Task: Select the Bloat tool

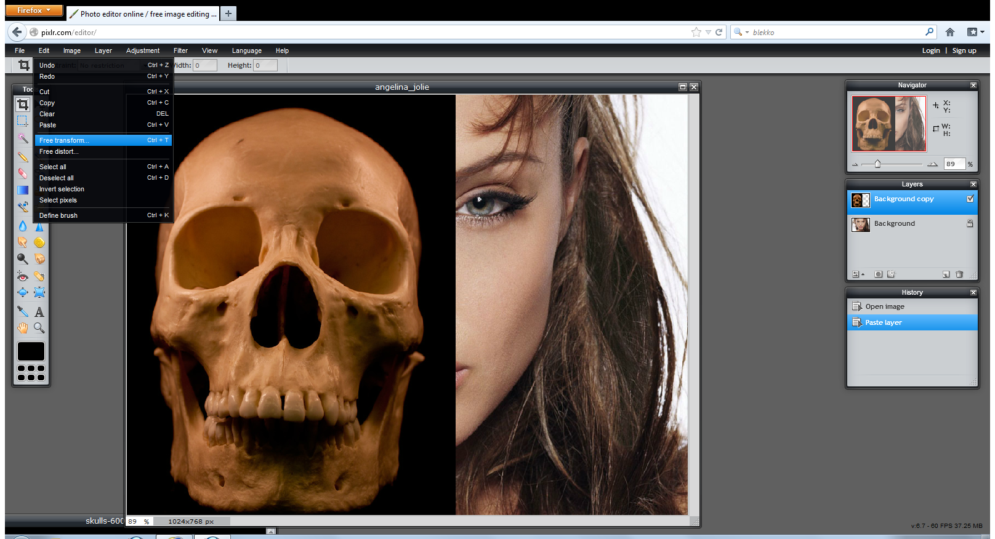Action: point(23,292)
